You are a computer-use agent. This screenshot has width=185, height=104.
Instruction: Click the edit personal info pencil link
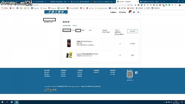[x=49, y=22]
